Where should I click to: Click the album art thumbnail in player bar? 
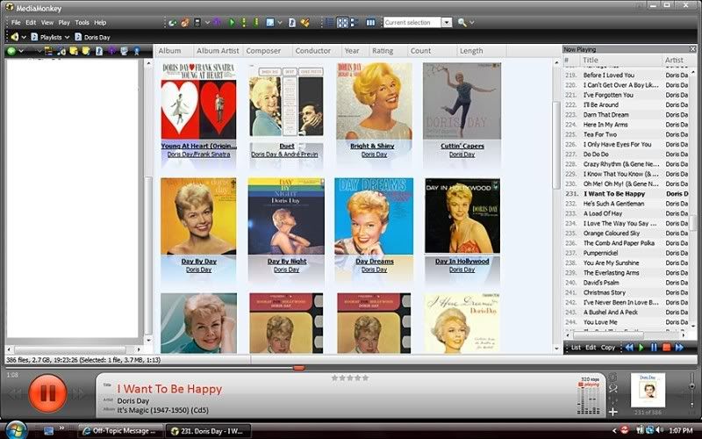(648, 390)
